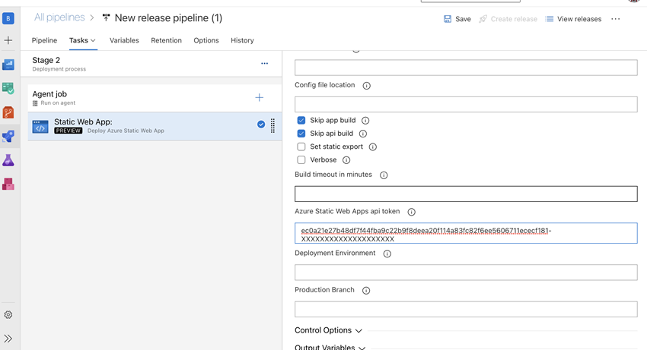This screenshot has height=350, width=647.
Task: Click the release pipeline icon beside the title
Action: (x=107, y=17)
